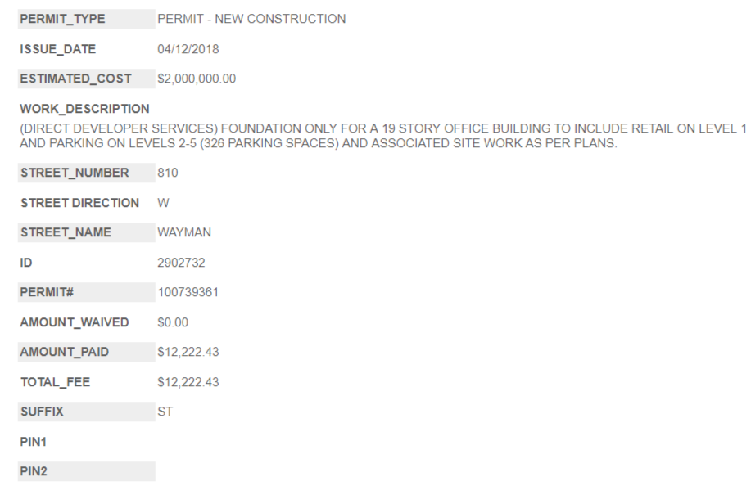Click the SUFFIX value ST
The image size is (751, 495).
click(x=165, y=412)
